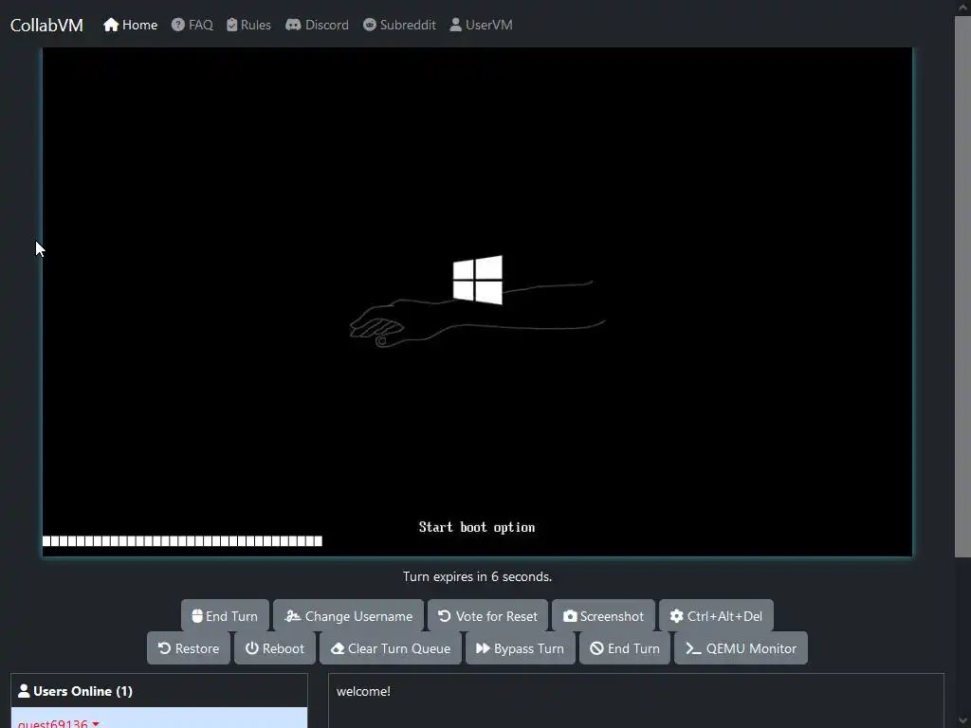
Task: Open the QEMU Monitor
Action: click(741, 648)
